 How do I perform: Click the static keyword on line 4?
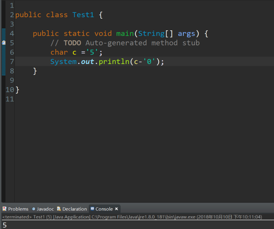[x=77, y=33]
